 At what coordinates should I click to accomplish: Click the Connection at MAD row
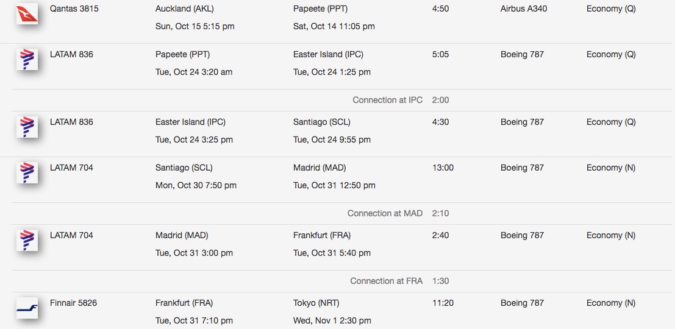pyautogui.click(x=342, y=213)
